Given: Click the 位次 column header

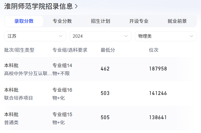Looking at the screenshot, I should [154, 50].
